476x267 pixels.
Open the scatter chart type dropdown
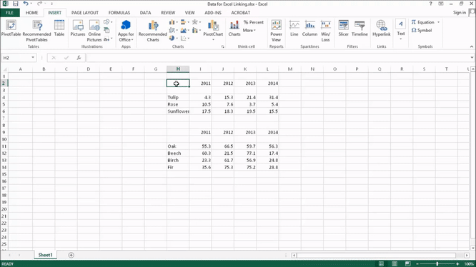click(x=185, y=38)
